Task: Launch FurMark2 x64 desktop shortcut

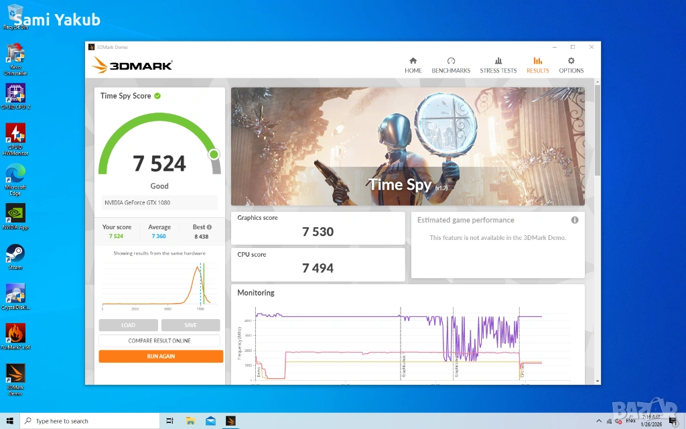Action: pyautogui.click(x=15, y=334)
